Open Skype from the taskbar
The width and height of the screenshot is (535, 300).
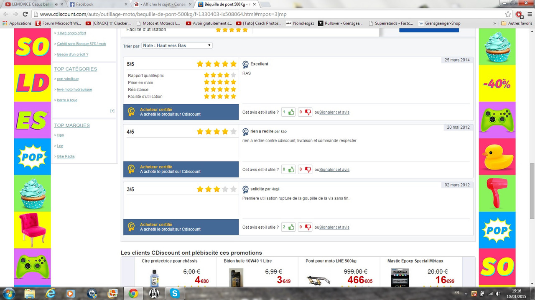[174, 293]
